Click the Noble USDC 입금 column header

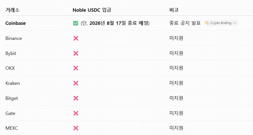click(92, 10)
